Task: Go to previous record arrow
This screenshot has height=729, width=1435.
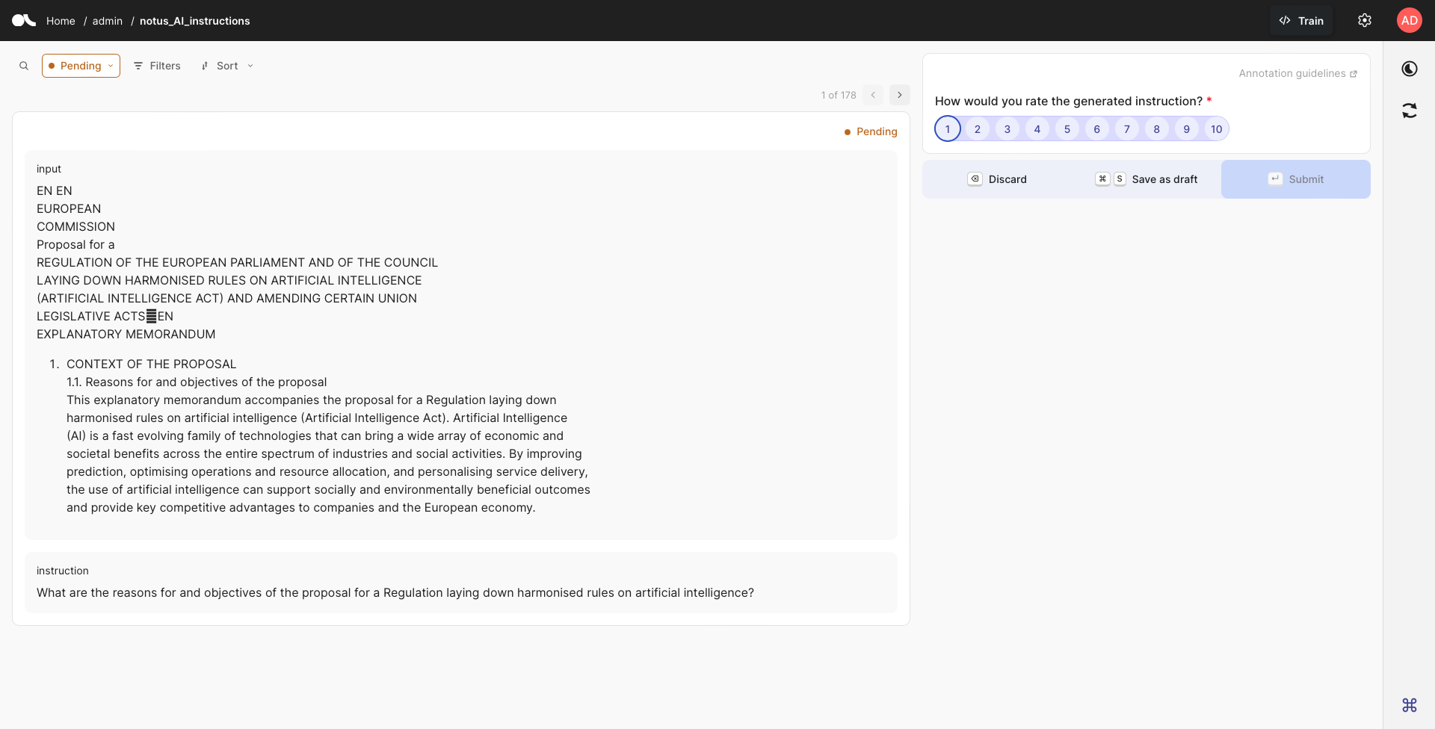Action: [872, 95]
